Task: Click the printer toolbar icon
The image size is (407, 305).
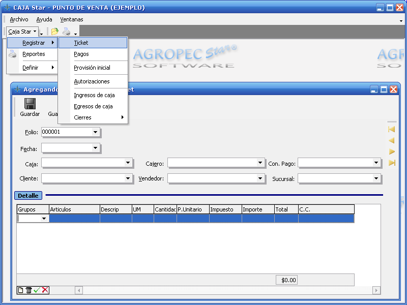Action: tap(67, 32)
